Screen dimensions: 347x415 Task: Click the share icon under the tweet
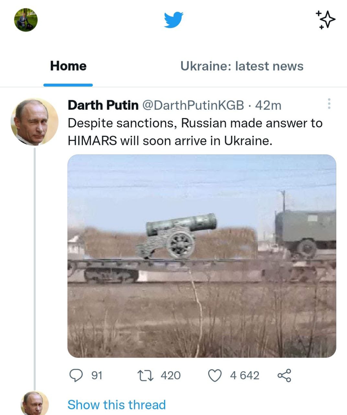pos(284,375)
